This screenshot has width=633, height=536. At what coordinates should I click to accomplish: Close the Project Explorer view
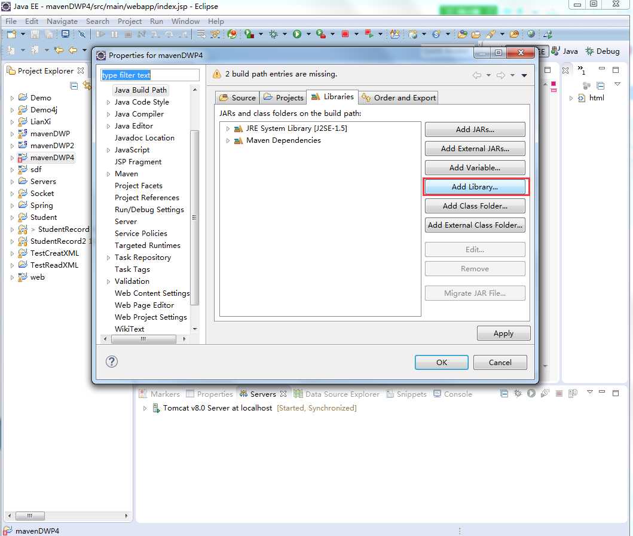81,71
